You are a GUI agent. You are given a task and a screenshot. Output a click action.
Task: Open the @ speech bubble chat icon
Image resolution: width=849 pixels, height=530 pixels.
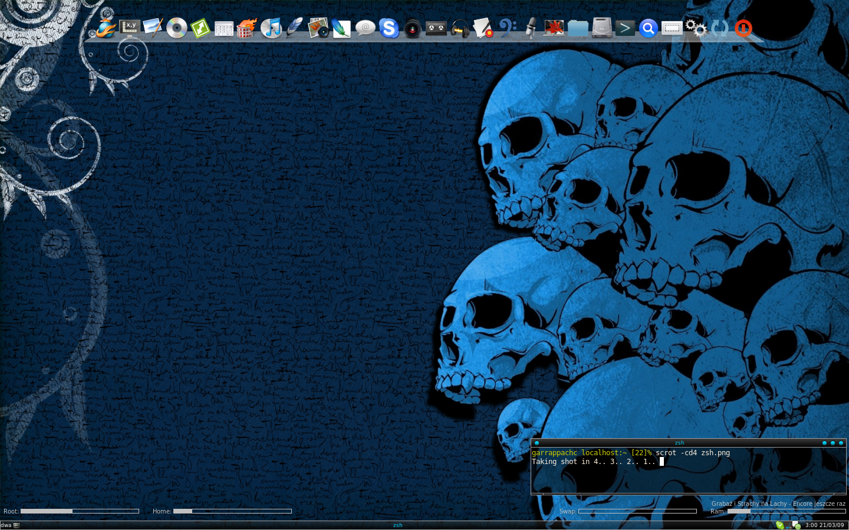[x=366, y=28]
